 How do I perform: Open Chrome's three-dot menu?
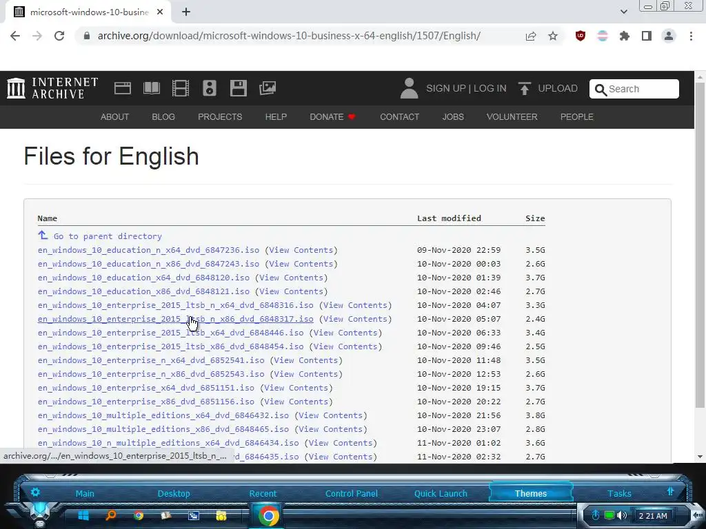click(691, 36)
